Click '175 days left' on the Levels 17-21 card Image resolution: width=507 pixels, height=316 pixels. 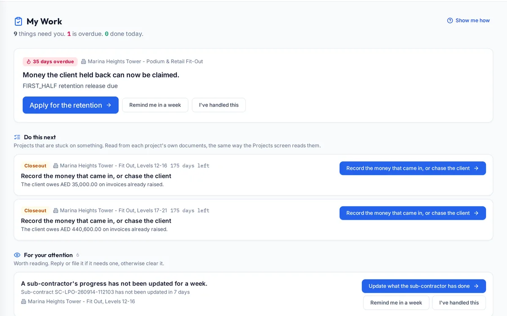pos(190,211)
